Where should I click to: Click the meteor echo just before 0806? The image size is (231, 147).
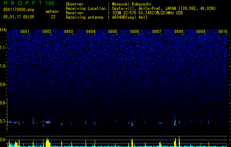point(132,124)
